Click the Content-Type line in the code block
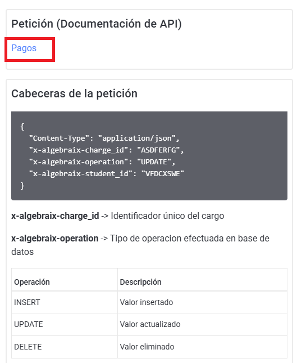 (104, 138)
